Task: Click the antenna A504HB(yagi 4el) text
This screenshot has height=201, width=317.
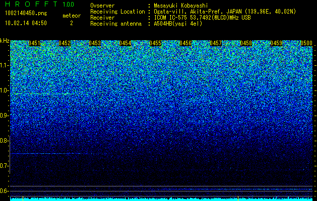Action: pyautogui.click(x=178, y=24)
